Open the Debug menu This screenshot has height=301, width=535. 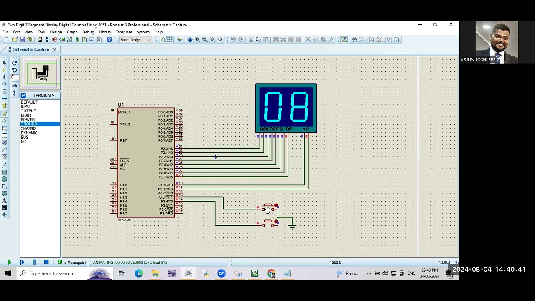click(88, 32)
